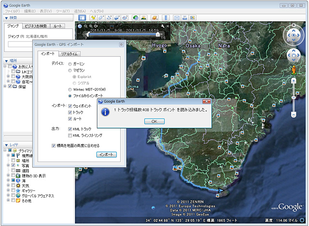Open the ツール(T) menu
The image size is (309, 226).
pos(63,11)
